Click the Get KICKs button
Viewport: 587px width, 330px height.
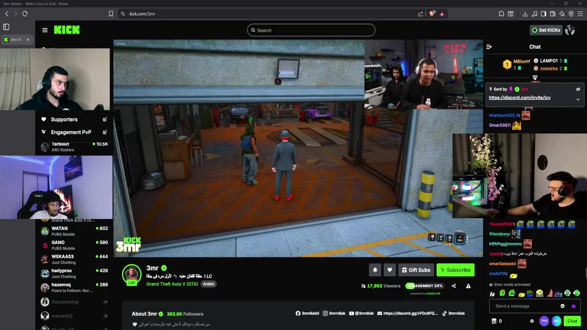click(x=546, y=30)
